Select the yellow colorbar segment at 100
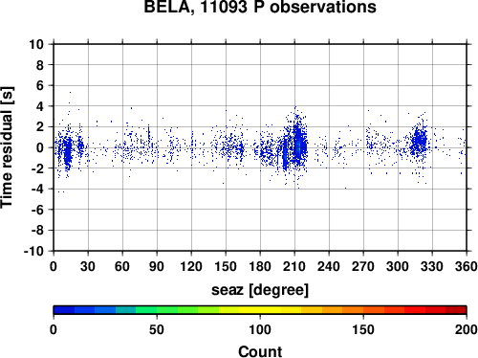 tap(260, 310)
